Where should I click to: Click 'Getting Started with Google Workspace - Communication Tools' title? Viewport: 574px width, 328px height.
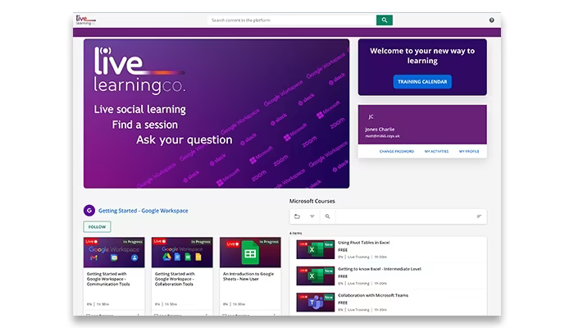[108, 279]
